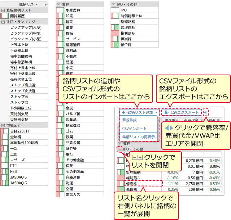Click the red-green bar beside 時価総額上位

[x=115, y=16]
